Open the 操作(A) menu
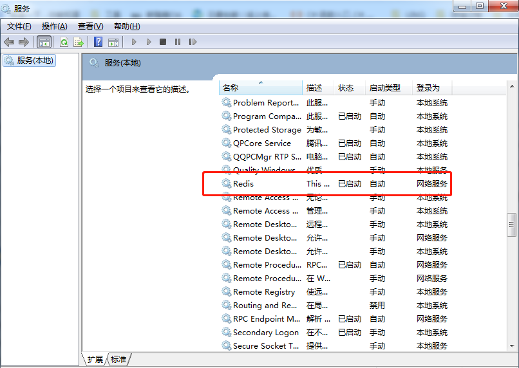 55,26
